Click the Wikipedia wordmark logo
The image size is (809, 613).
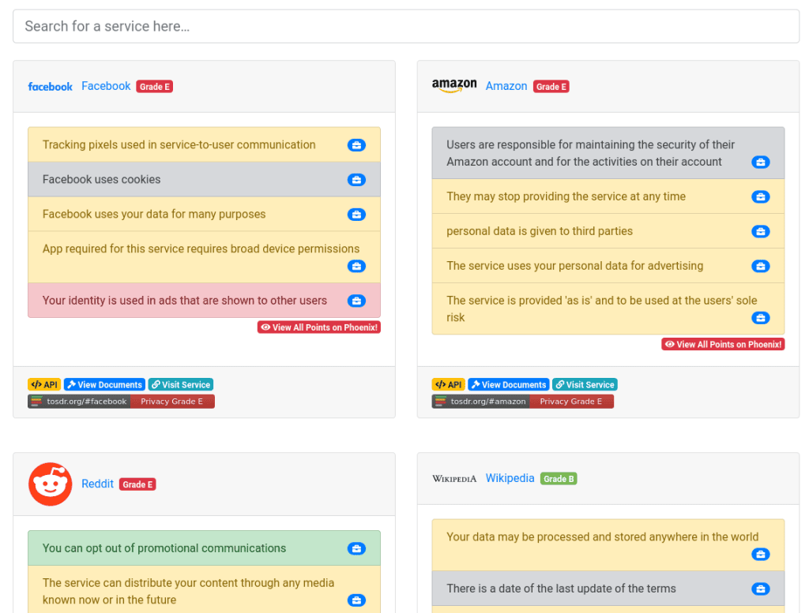point(454,479)
